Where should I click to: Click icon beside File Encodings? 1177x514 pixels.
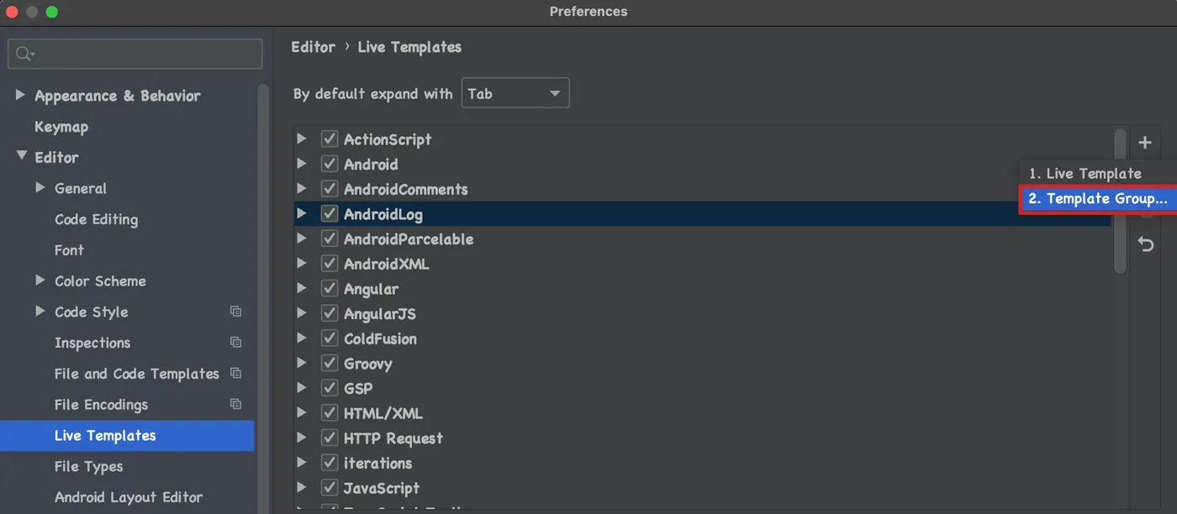point(235,405)
